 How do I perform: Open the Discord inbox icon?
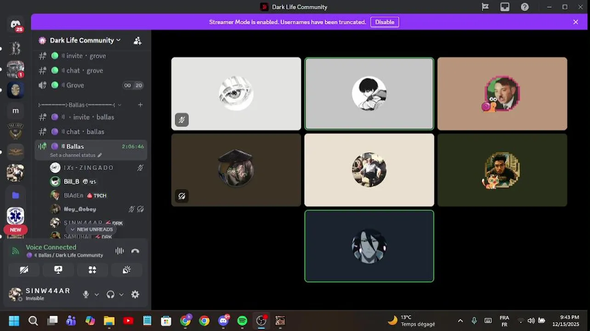click(x=505, y=7)
